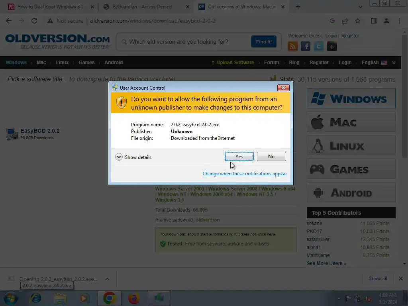Open Firefox from taskbar
The width and height of the screenshot is (408, 306).
(134, 298)
